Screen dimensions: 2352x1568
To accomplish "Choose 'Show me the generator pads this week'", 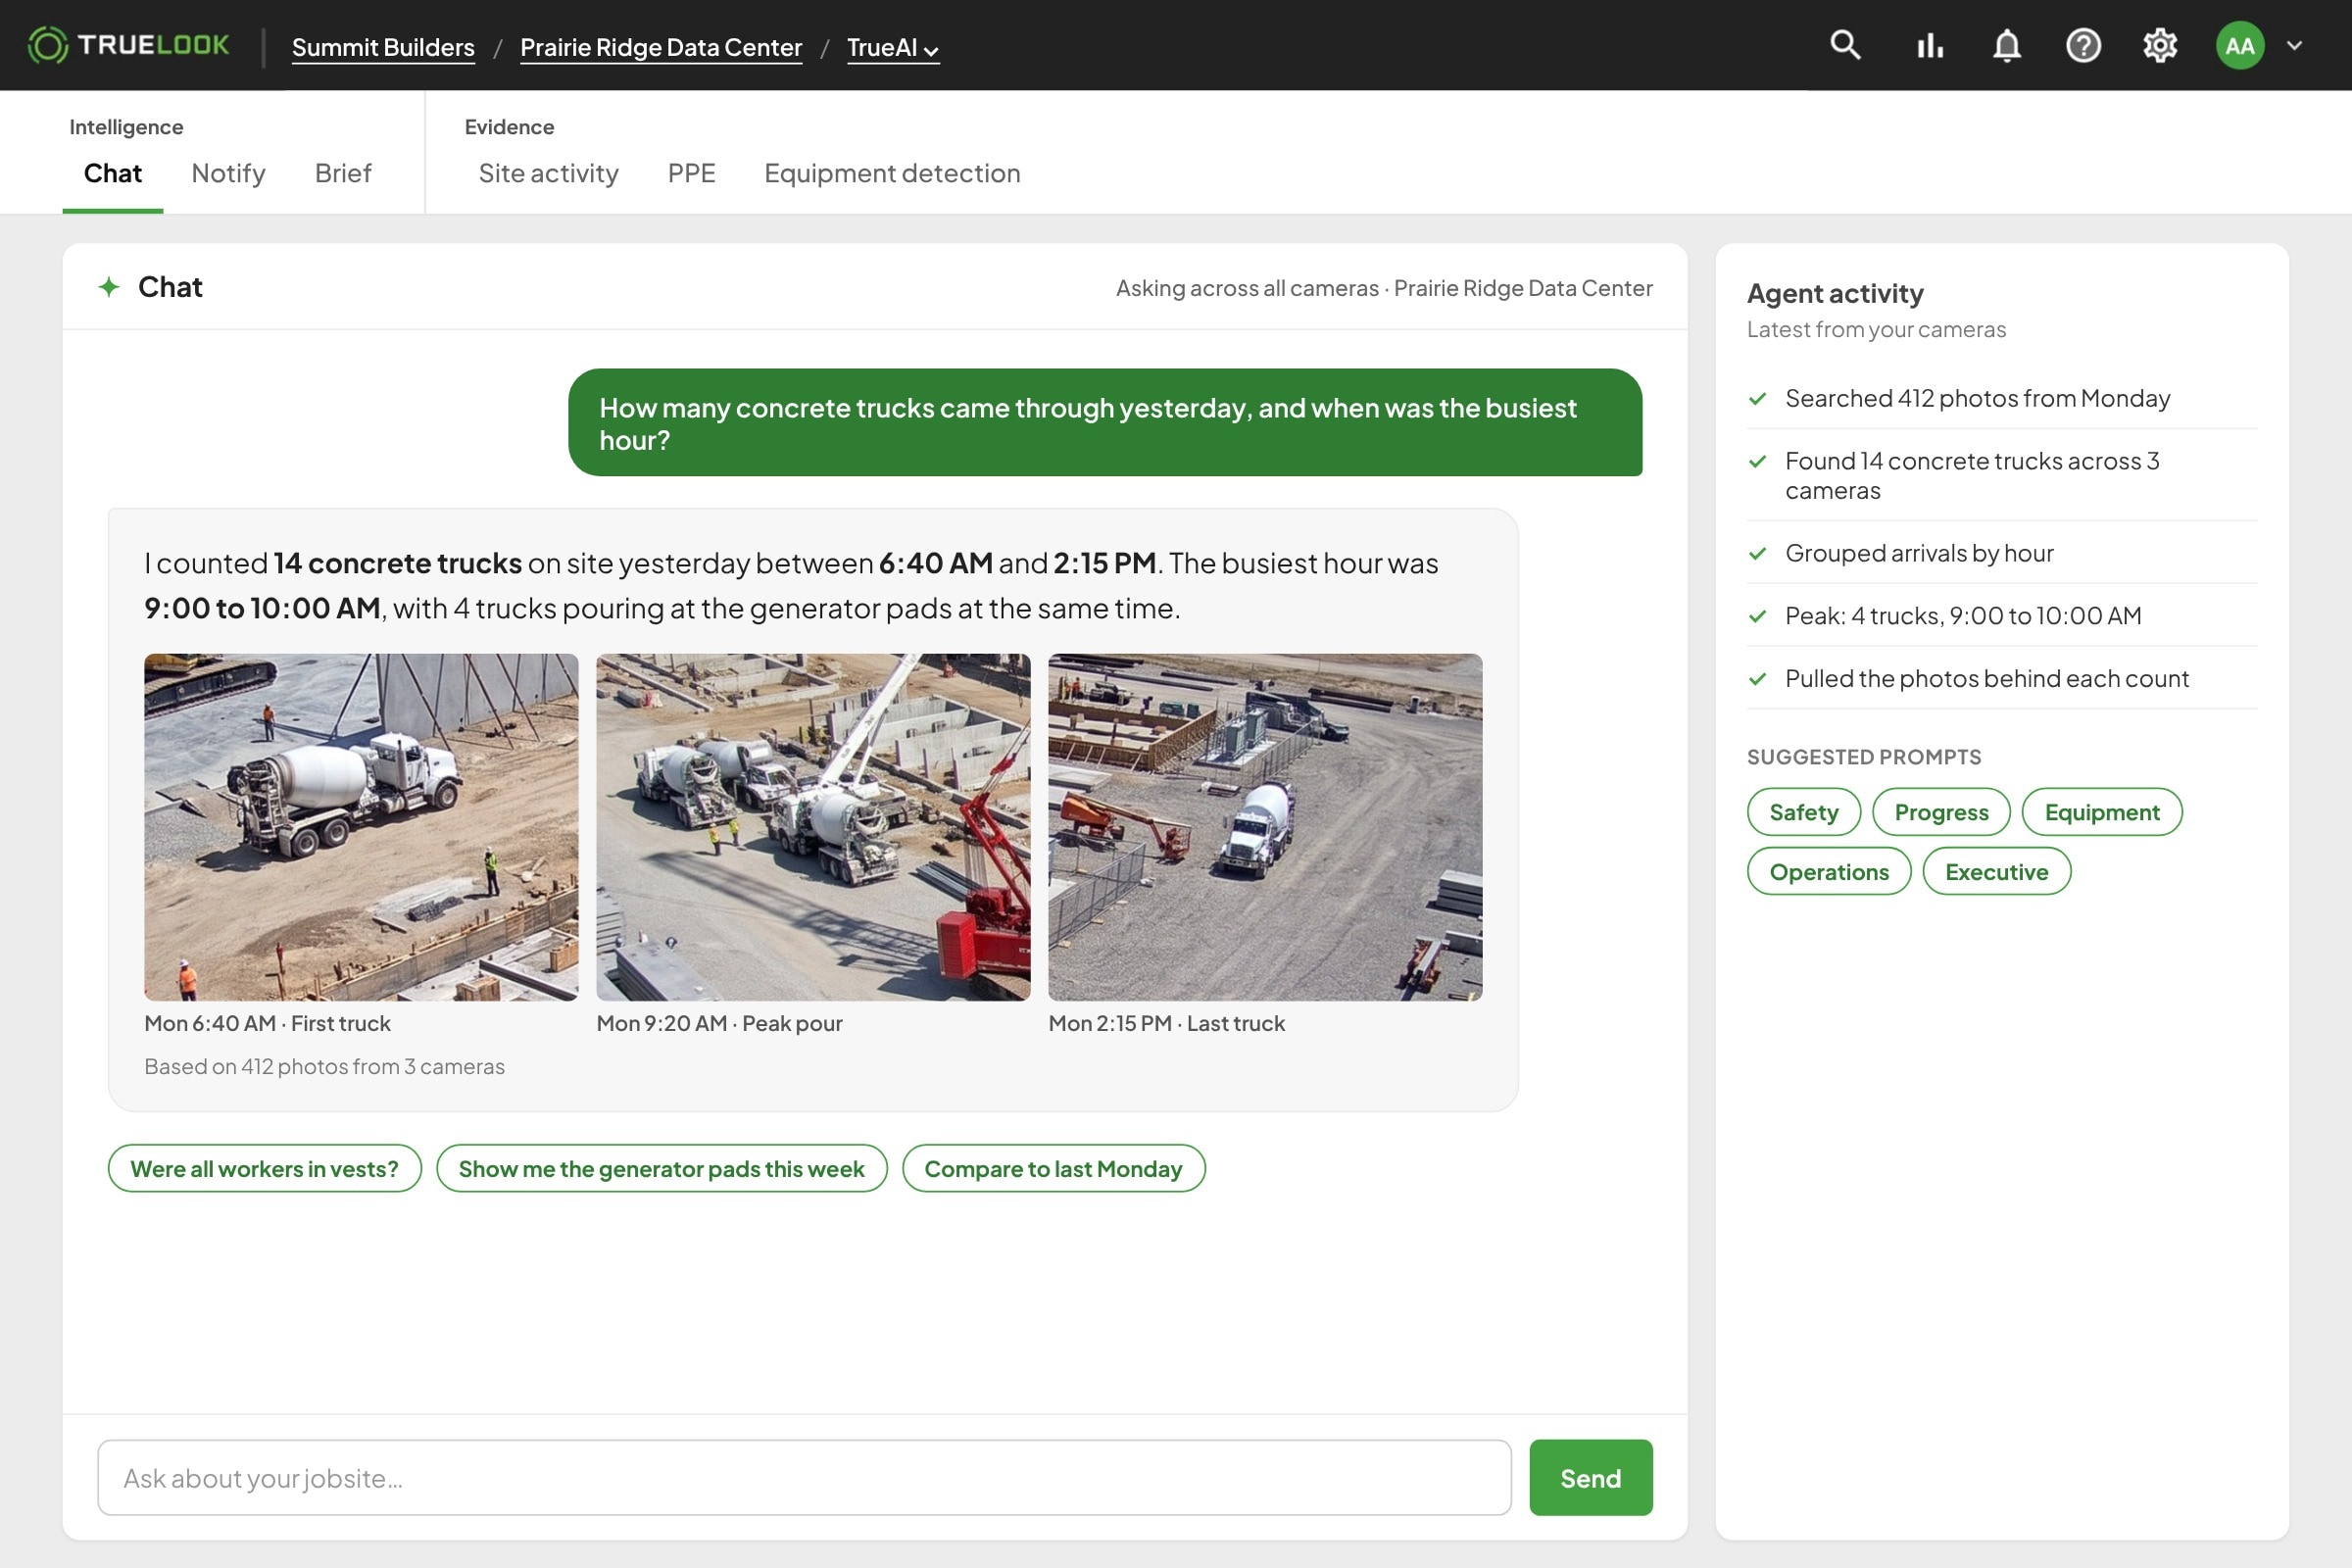I will click(x=661, y=1168).
